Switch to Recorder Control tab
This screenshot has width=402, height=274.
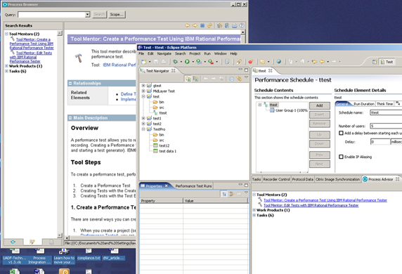point(276,179)
